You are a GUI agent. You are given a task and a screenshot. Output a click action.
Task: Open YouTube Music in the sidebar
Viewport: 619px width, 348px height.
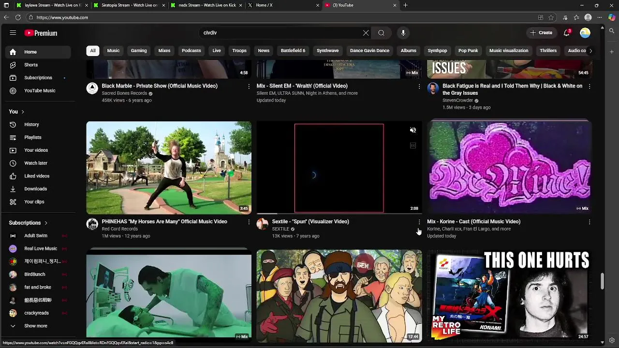[39, 90]
